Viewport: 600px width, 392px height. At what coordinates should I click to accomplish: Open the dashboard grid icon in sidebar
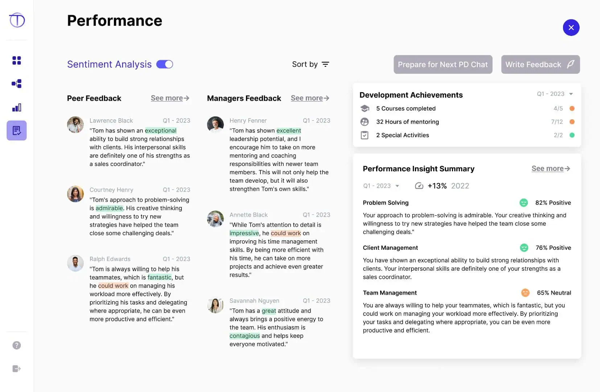coord(17,60)
